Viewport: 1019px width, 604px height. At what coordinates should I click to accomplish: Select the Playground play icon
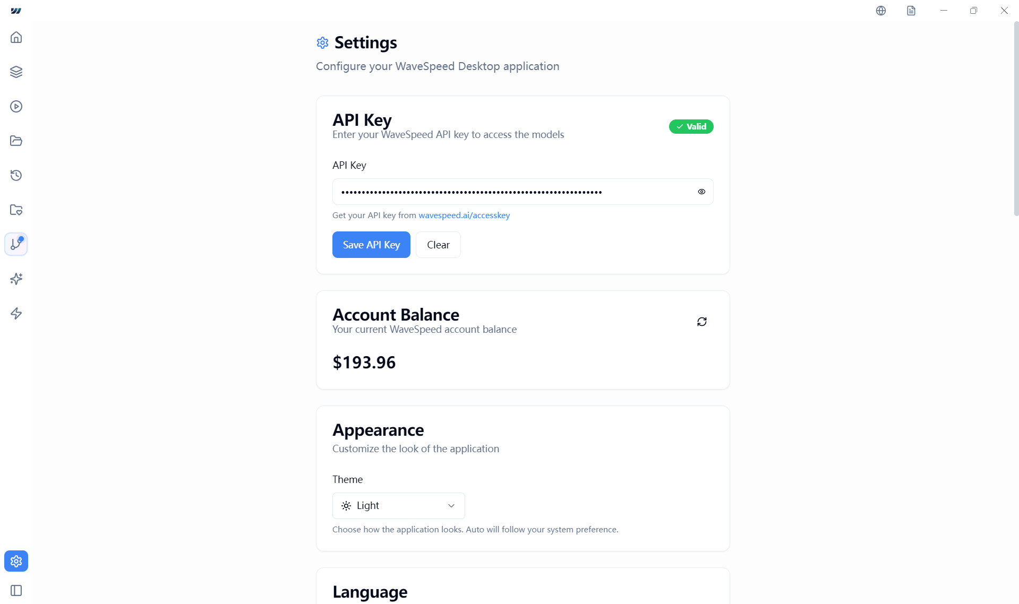[x=16, y=106]
